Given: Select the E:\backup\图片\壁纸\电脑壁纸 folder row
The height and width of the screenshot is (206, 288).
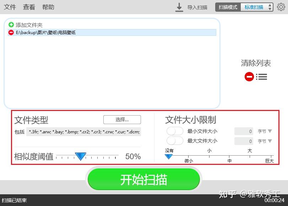Looking at the screenshot, I should point(112,33).
